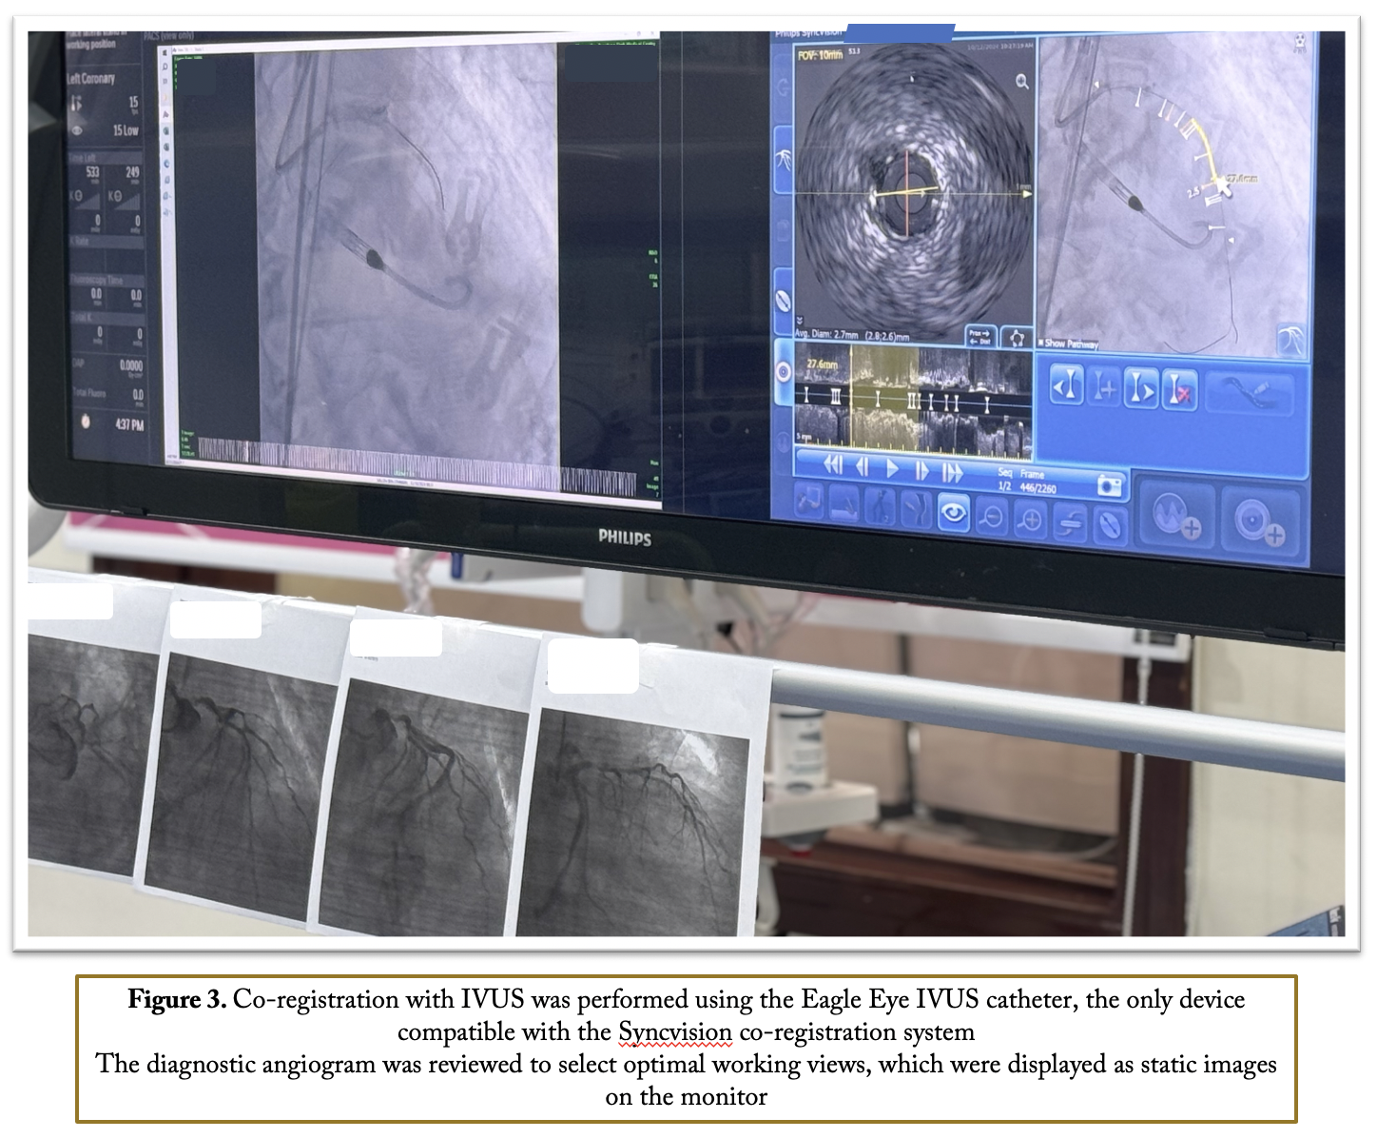
Task: Open the lumen border tracing tool
Action: [1018, 338]
